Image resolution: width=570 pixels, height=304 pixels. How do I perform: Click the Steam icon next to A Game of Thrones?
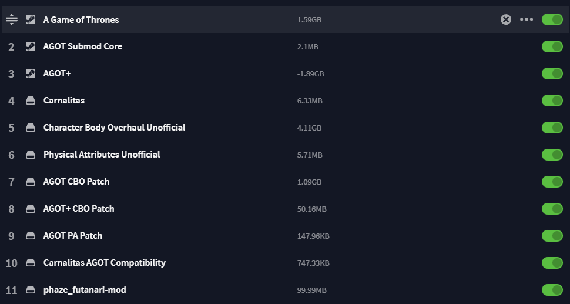tap(31, 19)
